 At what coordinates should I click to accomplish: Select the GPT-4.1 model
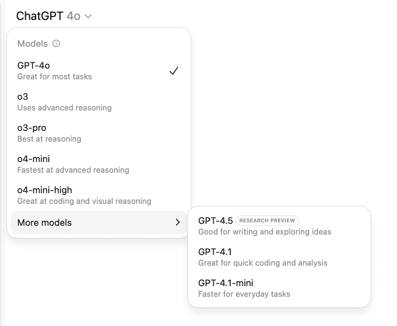(215, 252)
